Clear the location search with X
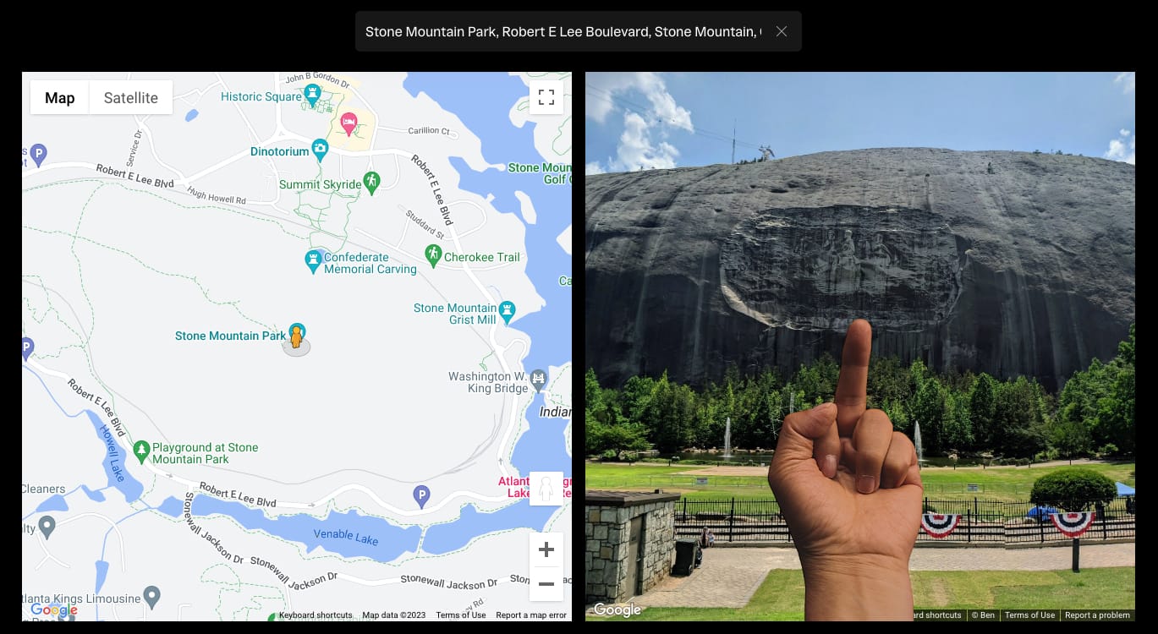 click(x=782, y=31)
